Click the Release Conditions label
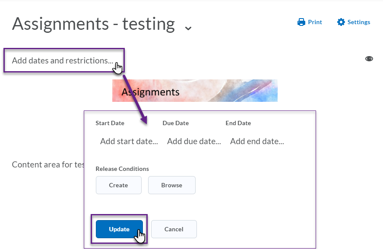This screenshot has height=249, width=383. pyautogui.click(x=122, y=169)
